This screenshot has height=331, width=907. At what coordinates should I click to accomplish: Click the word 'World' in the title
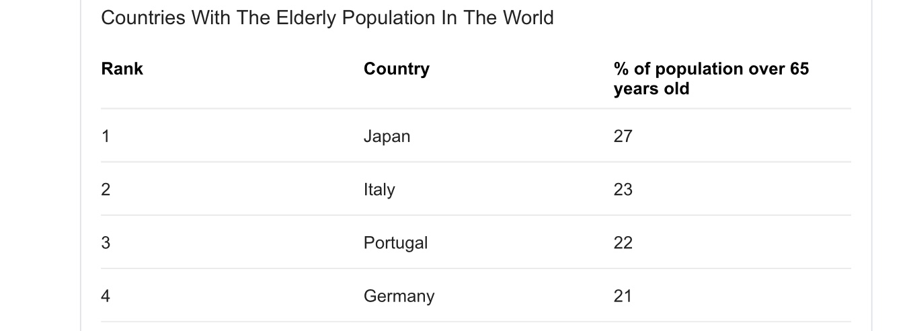click(528, 18)
